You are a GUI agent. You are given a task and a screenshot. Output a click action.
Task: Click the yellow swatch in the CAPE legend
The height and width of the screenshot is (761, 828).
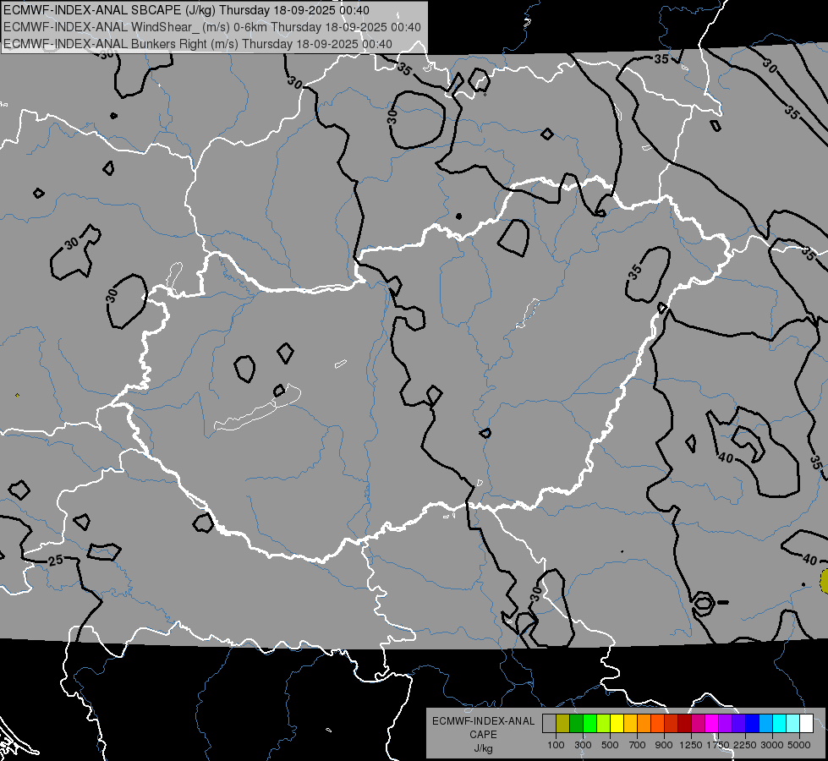pyautogui.click(x=617, y=724)
